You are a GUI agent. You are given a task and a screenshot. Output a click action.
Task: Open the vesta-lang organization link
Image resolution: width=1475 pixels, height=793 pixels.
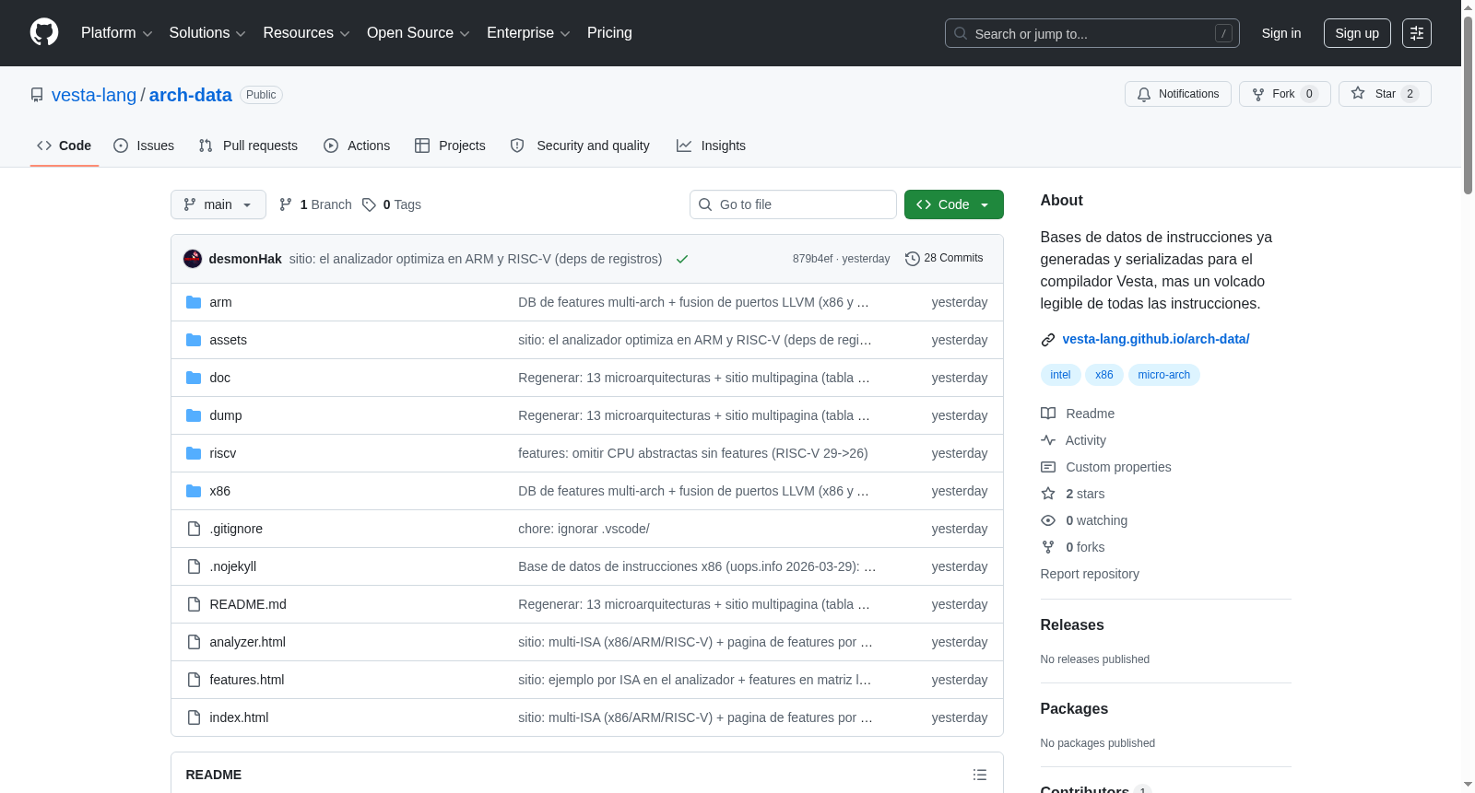click(x=94, y=95)
